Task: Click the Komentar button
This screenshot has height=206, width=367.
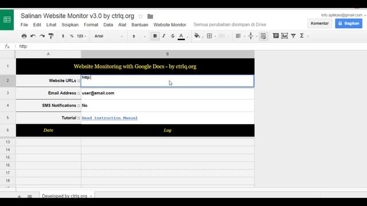Action: (x=320, y=23)
